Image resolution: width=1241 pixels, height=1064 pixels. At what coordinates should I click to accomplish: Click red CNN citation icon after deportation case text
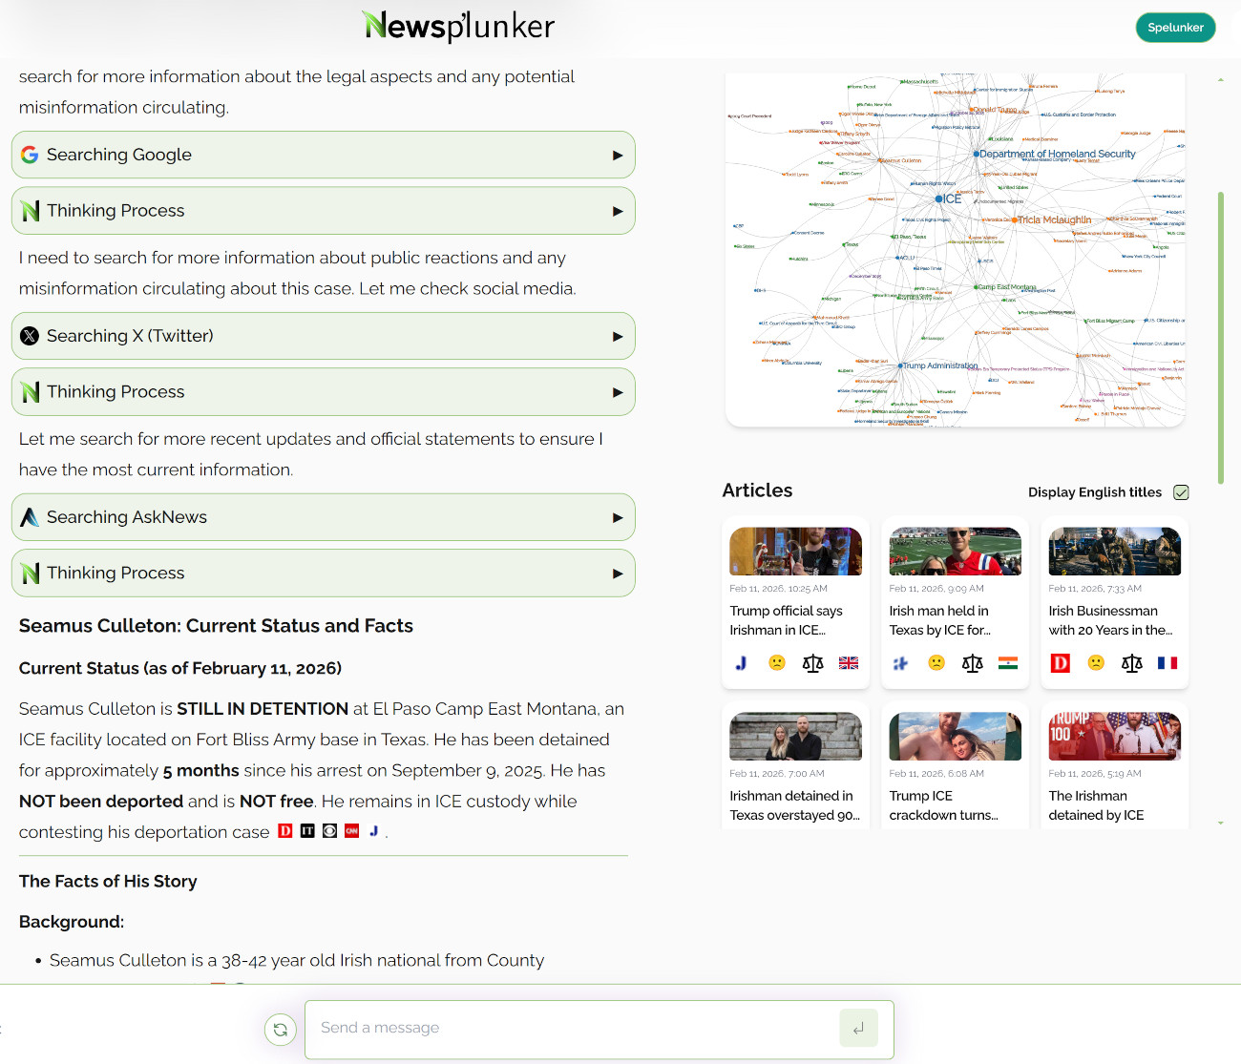[x=351, y=831]
